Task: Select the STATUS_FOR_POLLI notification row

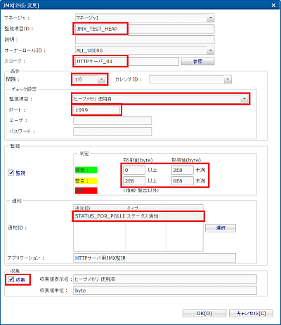Action: (138, 216)
